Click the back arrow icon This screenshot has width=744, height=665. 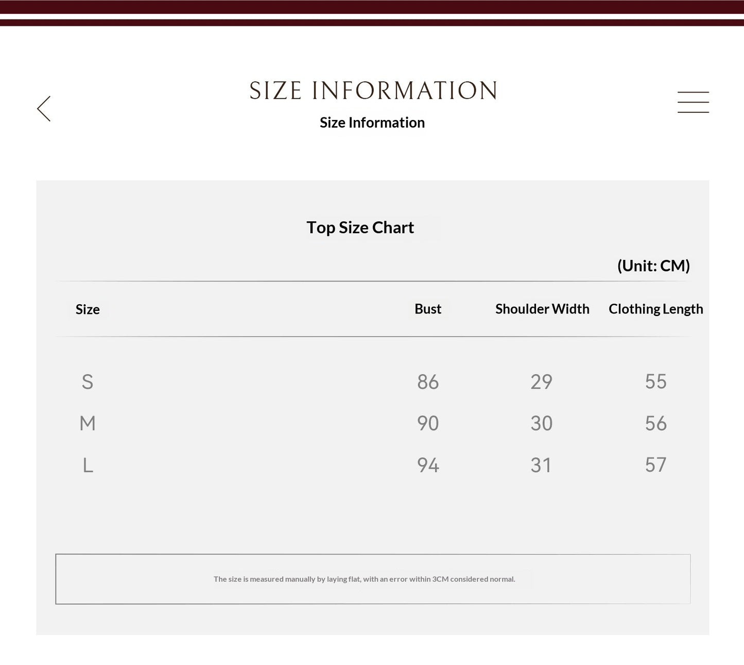[x=44, y=109]
